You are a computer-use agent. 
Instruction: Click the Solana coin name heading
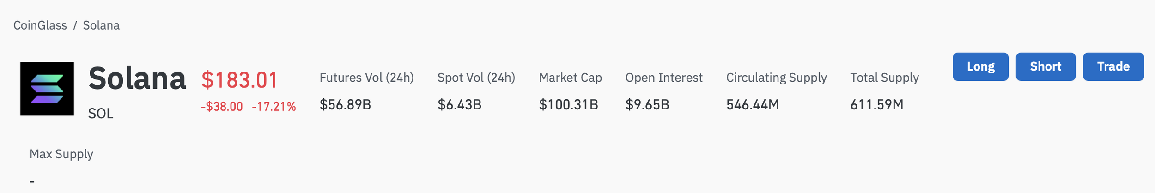click(x=137, y=78)
